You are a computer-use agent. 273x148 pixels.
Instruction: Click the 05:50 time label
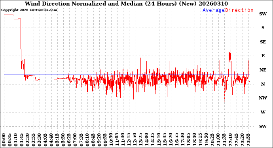[x=63, y=140]
